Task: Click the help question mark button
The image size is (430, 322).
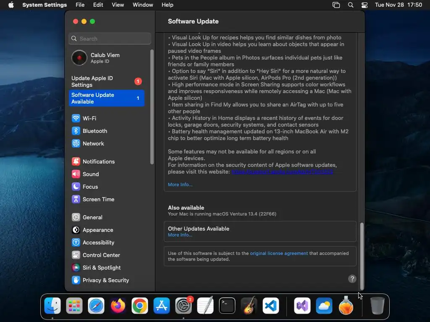Action: tap(352, 279)
